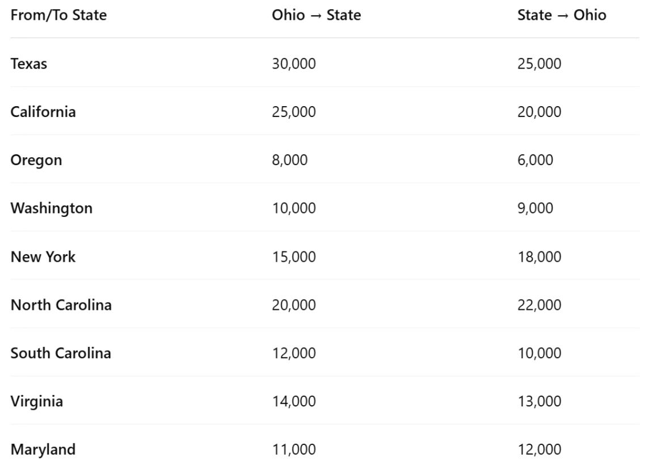The height and width of the screenshot is (462, 657).
Task: Select the New York row label
Action: coord(43,257)
